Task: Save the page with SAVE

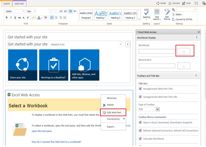Action: (x=186, y=3)
